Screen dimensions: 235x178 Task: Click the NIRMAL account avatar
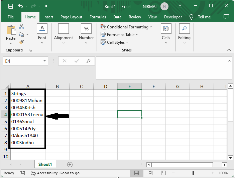164,6
